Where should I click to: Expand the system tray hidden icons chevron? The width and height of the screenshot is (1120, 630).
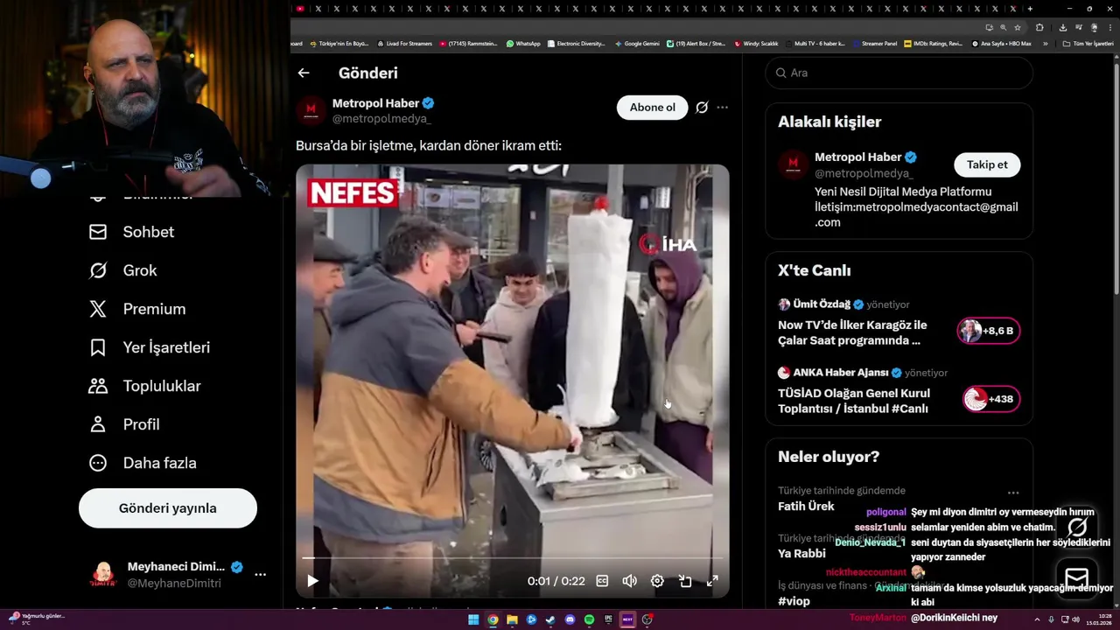(1037, 619)
